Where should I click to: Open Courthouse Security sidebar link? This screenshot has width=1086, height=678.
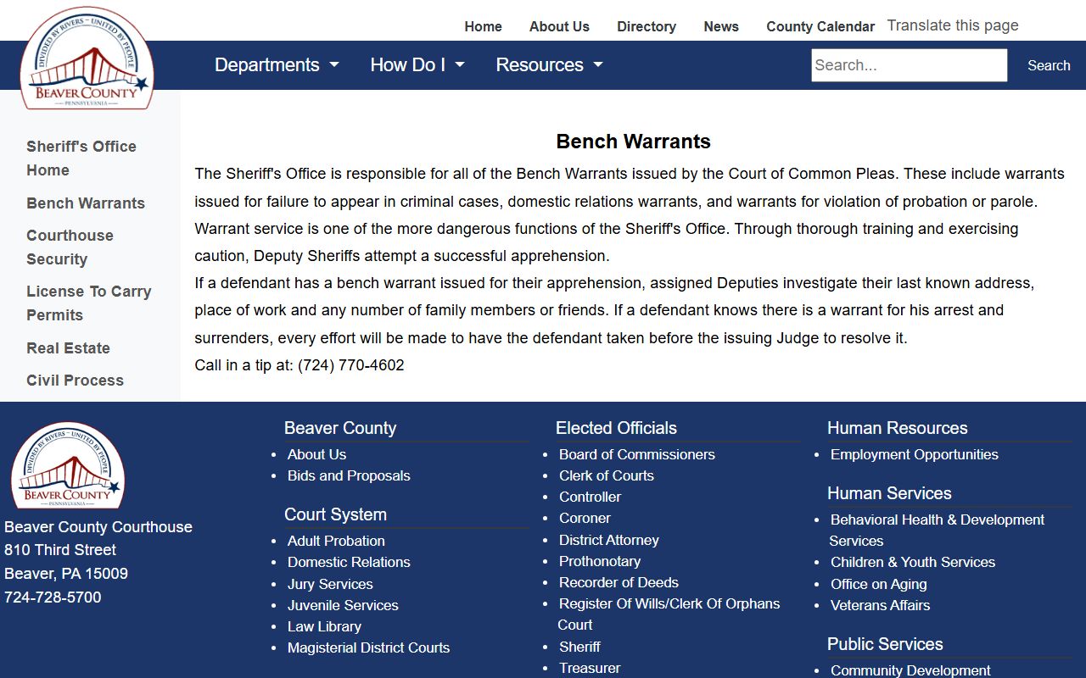(70, 247)
